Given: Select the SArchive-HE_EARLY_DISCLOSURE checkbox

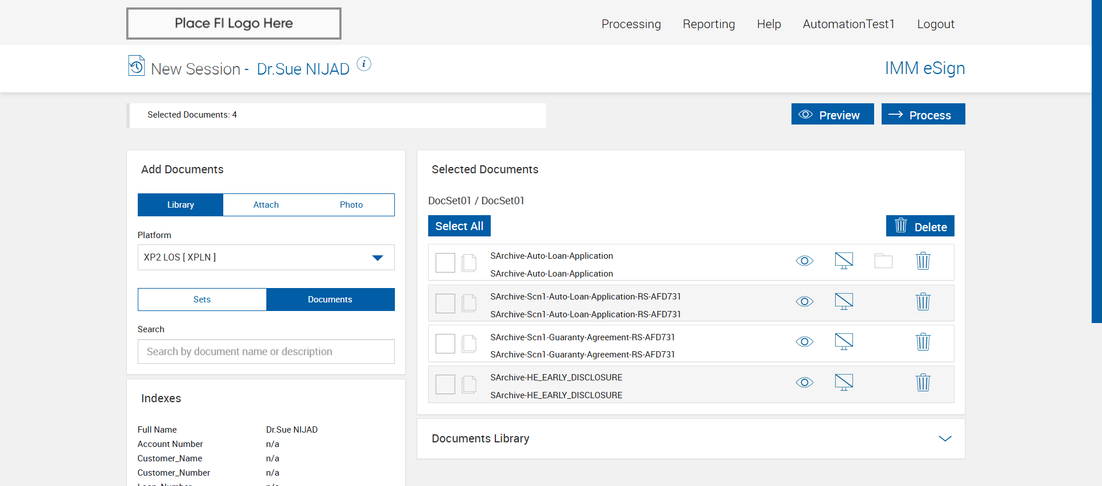Looking at the screenshot, I should click(x=445, y=384).
